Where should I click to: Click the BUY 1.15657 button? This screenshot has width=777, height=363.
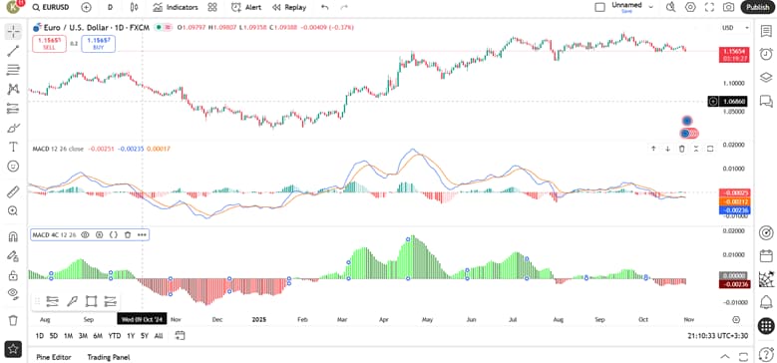coord(98,44)
